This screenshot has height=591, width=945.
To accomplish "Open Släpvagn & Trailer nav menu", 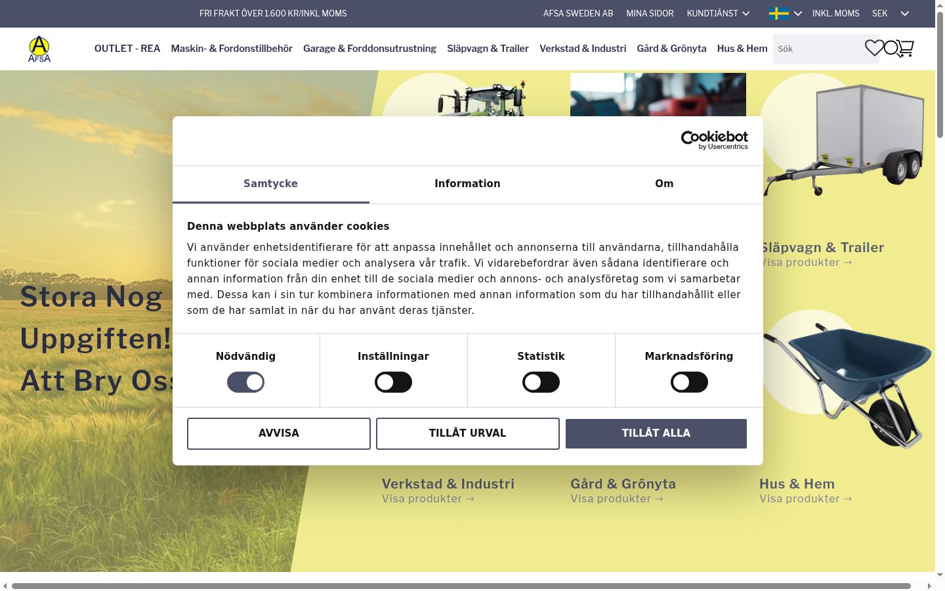I will tap(488, 49).
